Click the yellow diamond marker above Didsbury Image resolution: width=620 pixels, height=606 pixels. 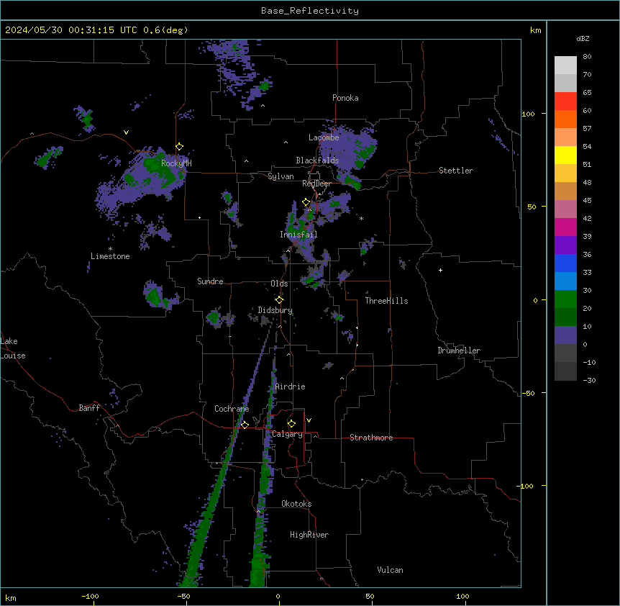coord(279,300)
